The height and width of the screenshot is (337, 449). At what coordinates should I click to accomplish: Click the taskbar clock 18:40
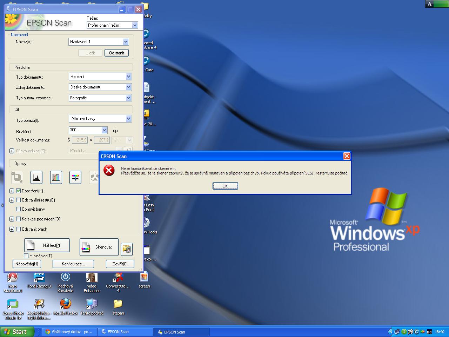pos(440,332)
